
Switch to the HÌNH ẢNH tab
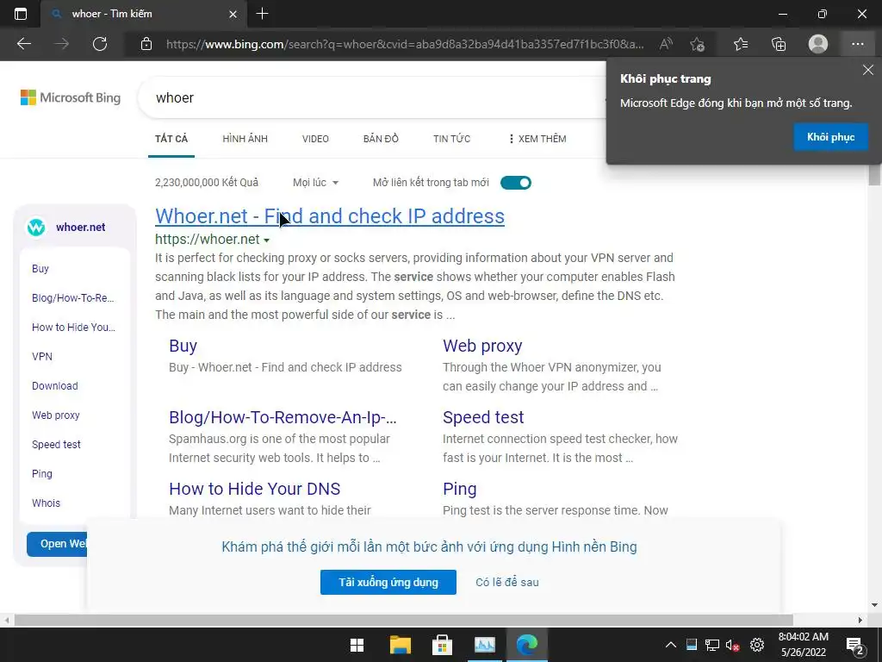coord(245,139)
